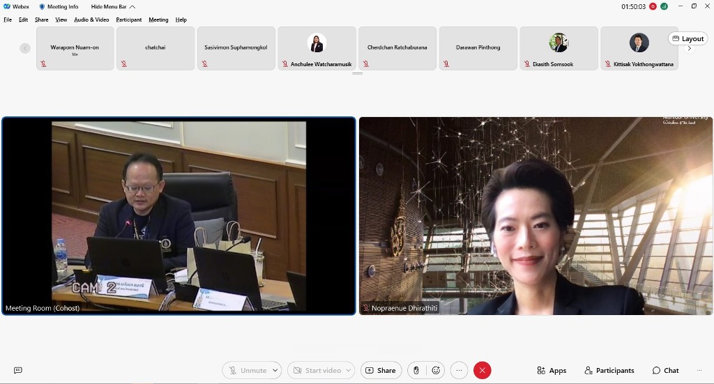
Task: Expand the video options arrow beside Start video
Action: tap(349, 371)
